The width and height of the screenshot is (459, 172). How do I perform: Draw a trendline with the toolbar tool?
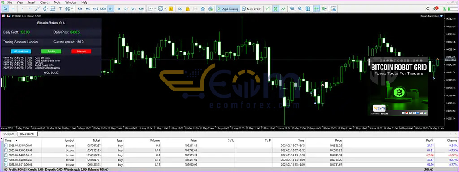point(37,9)
